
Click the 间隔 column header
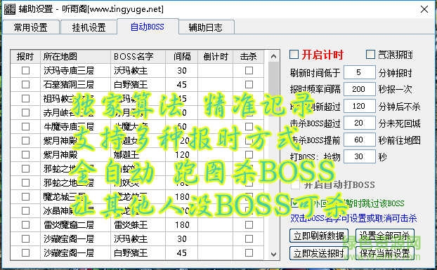click(182, 57)
